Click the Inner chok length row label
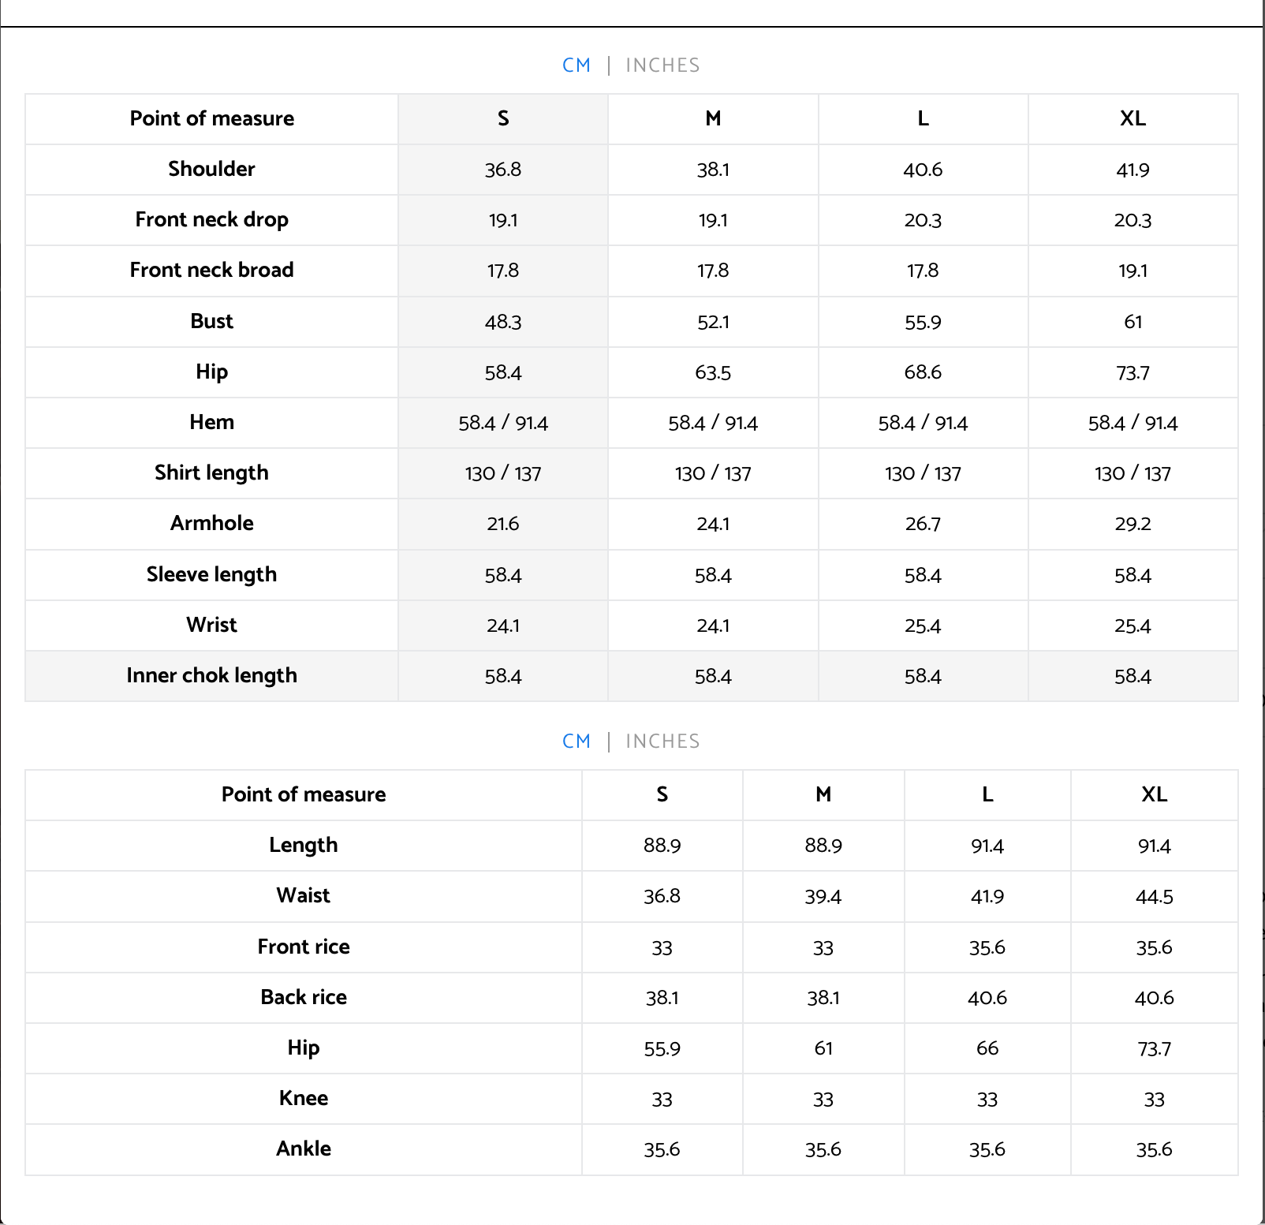The image size is (1265, 1225). click(211, 675)
